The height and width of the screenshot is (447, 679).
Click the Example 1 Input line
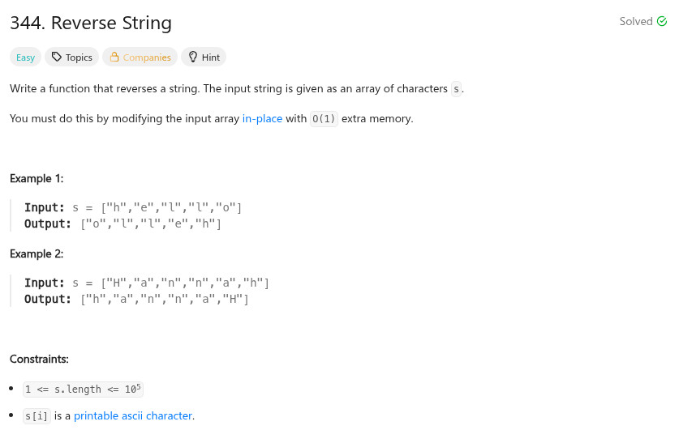click(x=133, y=208)
